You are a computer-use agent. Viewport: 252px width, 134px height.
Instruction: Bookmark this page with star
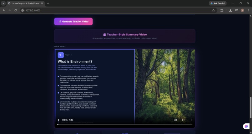(x=214, y=10)
